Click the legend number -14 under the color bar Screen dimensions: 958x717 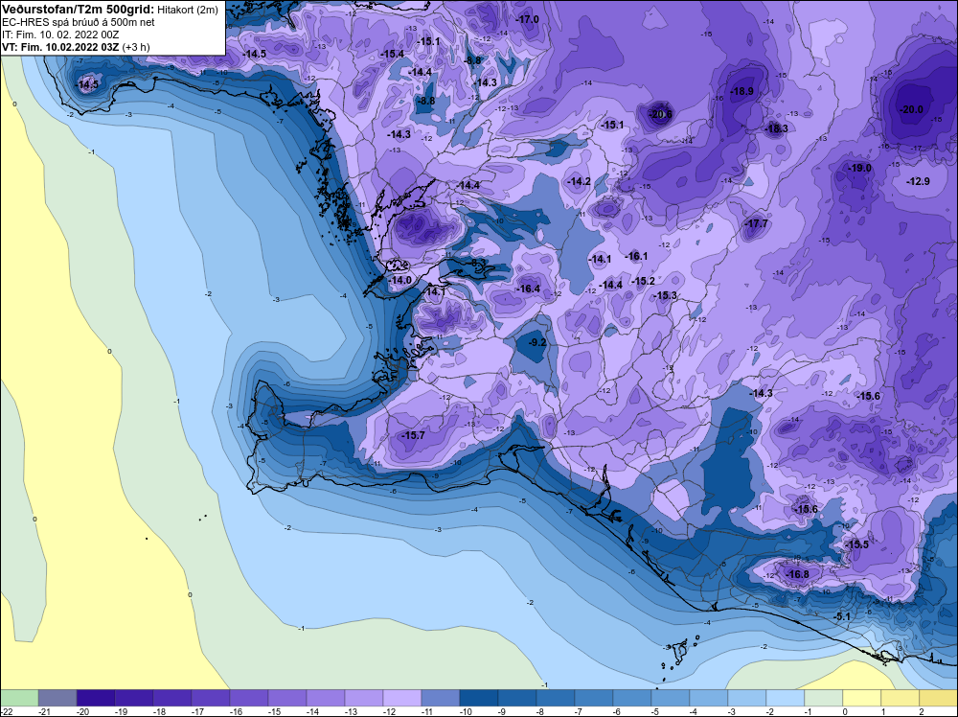pos(313,711)
